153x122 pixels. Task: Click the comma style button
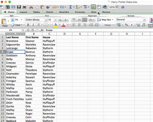tap(131, 25)
